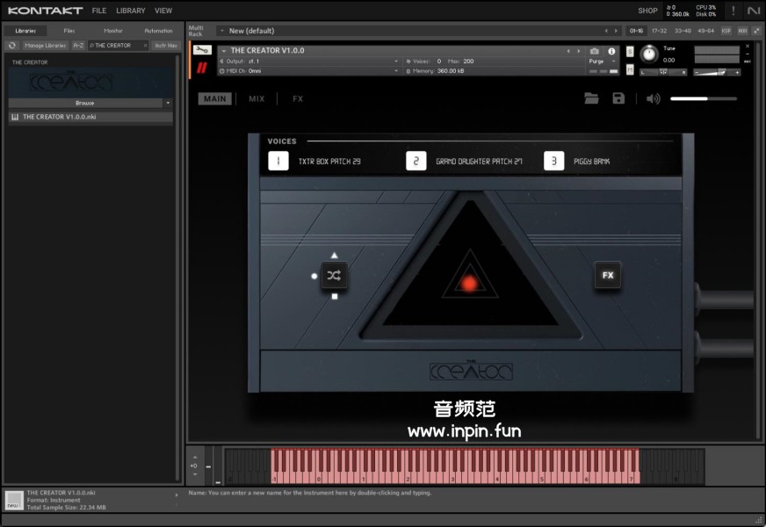Open the Purge dropdown menu
The width and height of the screenshot is (766, 527).
602,61
